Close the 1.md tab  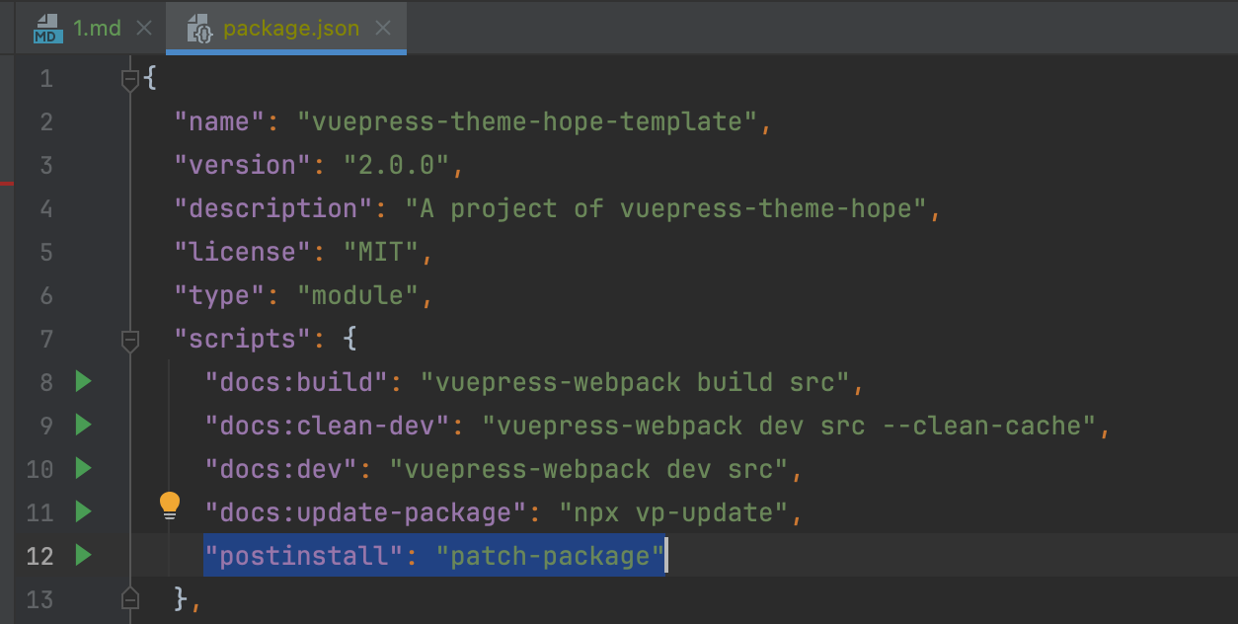pos(144,29)
